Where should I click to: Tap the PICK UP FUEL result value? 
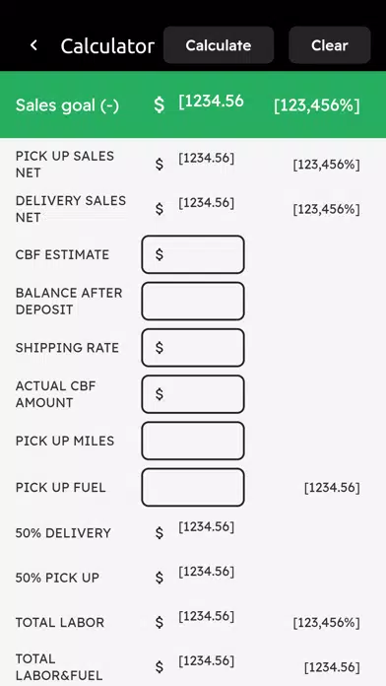click(x=332, y=487)
